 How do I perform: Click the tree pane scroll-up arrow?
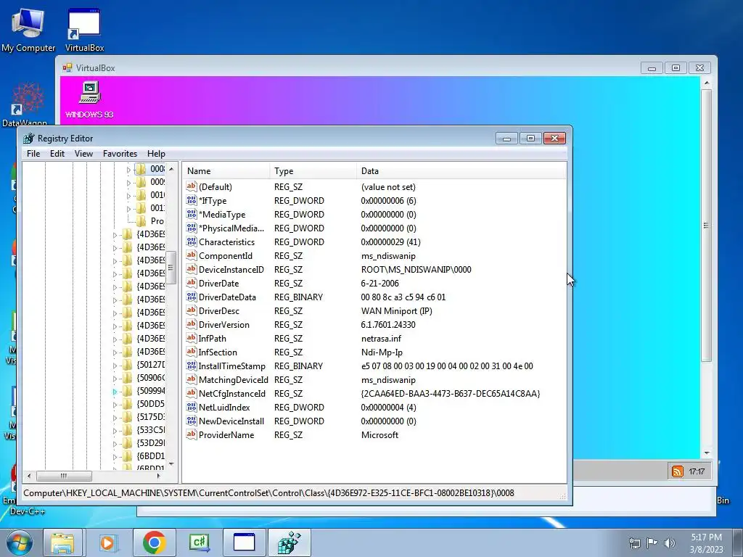point(171,169)
